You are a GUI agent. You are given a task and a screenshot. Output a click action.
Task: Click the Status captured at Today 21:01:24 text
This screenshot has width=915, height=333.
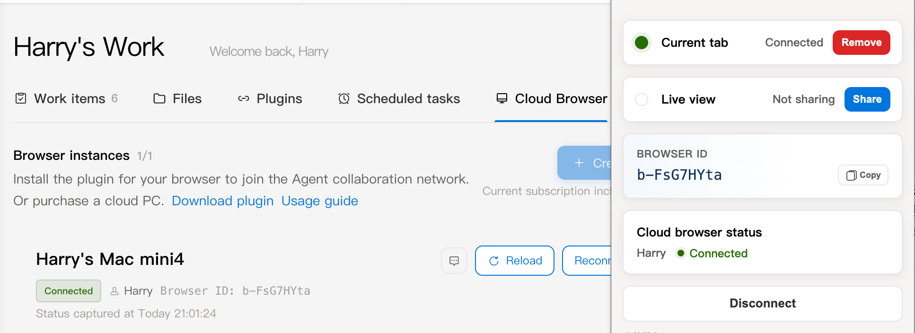tap(126, 314)
